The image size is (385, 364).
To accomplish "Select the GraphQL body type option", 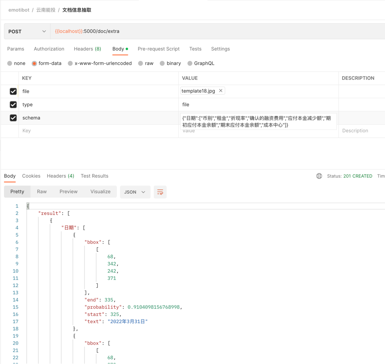I will pos(201,63).
